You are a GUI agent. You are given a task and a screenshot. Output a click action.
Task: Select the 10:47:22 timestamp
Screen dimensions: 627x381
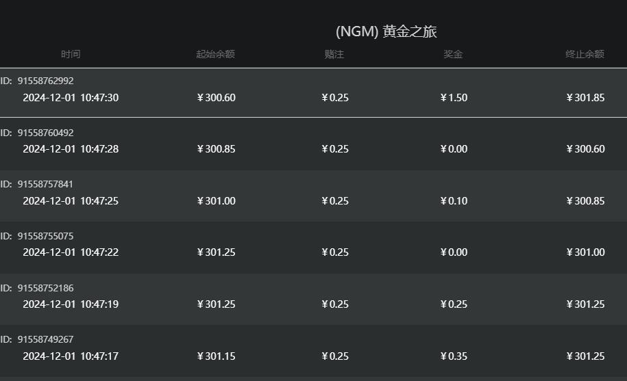tap(99, 252)
